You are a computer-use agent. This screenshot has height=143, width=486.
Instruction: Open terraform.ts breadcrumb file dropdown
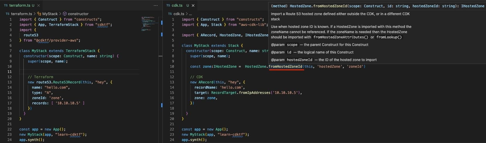coord(21,14)
